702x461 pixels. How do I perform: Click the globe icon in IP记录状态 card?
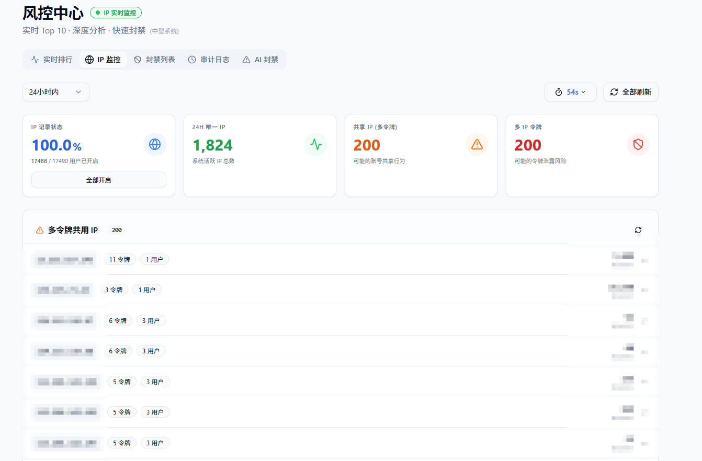[155, 144]
